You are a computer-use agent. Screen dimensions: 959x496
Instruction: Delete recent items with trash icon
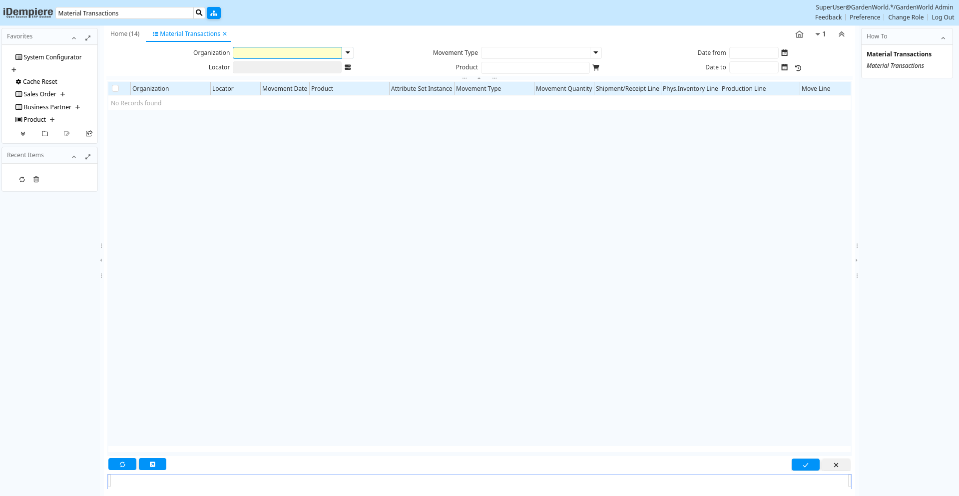36,180
